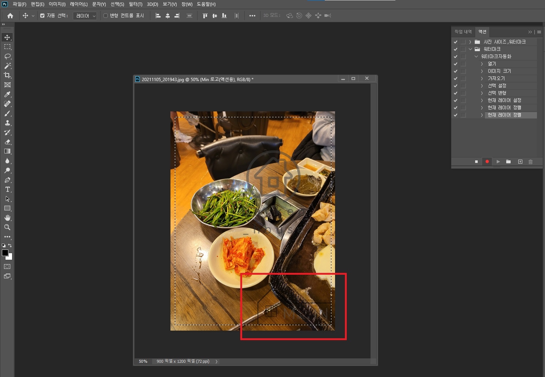The image size is (545, 377).
Task: Toggle the 자동 선택 checkbox
Action: tap(42, 16)
